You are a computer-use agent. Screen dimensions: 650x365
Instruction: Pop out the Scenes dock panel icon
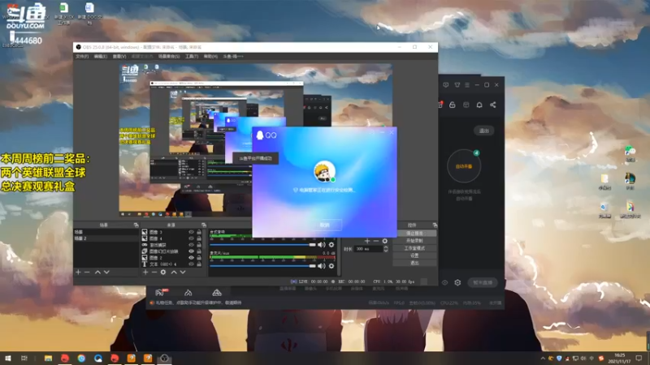136,225
